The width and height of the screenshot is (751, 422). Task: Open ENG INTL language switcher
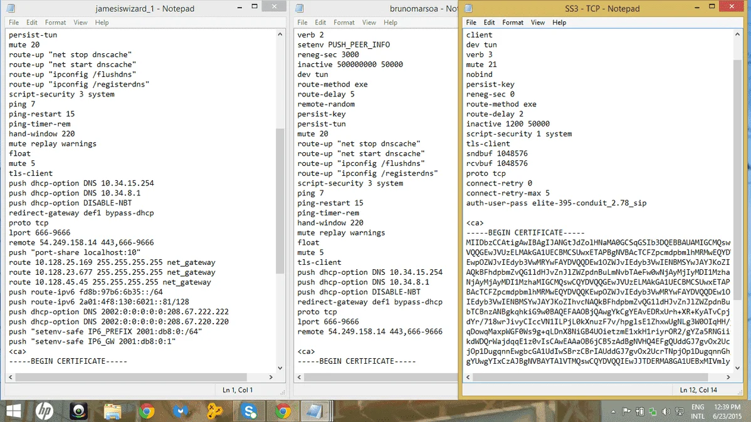698,411
